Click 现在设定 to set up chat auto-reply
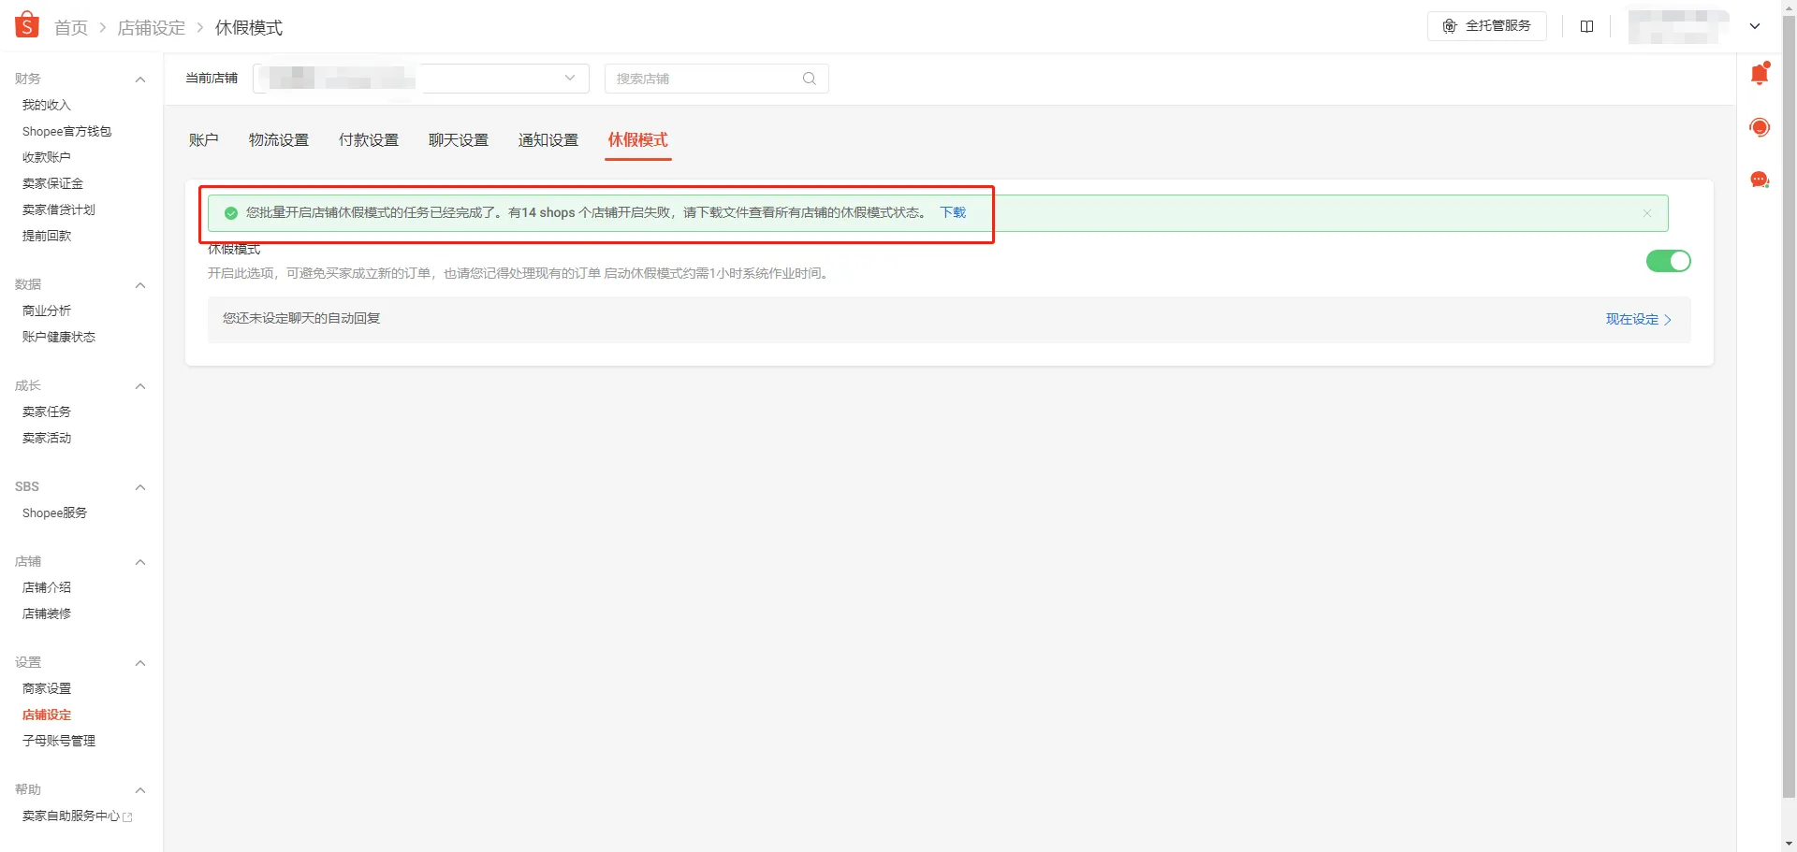The width and height of the screenshot is (1797, 852). click(1631, 319)
